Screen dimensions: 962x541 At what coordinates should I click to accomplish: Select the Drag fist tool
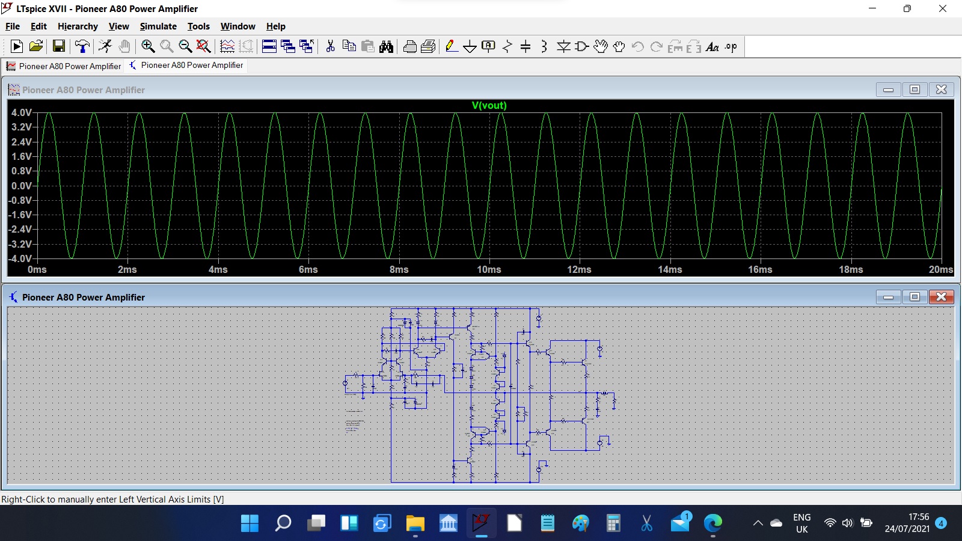(x=619, y=46)
